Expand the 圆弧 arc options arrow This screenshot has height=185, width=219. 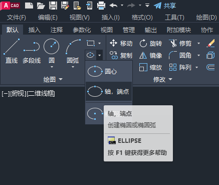[x=73, y=67]
